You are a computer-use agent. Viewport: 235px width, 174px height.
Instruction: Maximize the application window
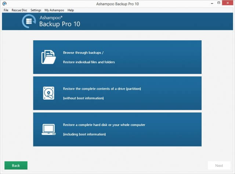[219, 3]
